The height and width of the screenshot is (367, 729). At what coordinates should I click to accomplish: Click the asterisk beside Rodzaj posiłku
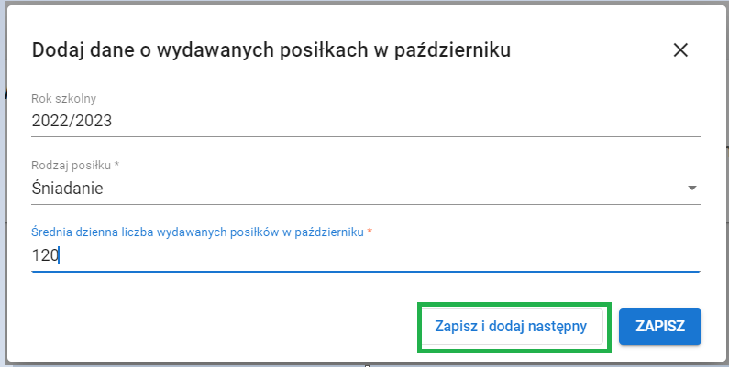coord(118,166)
